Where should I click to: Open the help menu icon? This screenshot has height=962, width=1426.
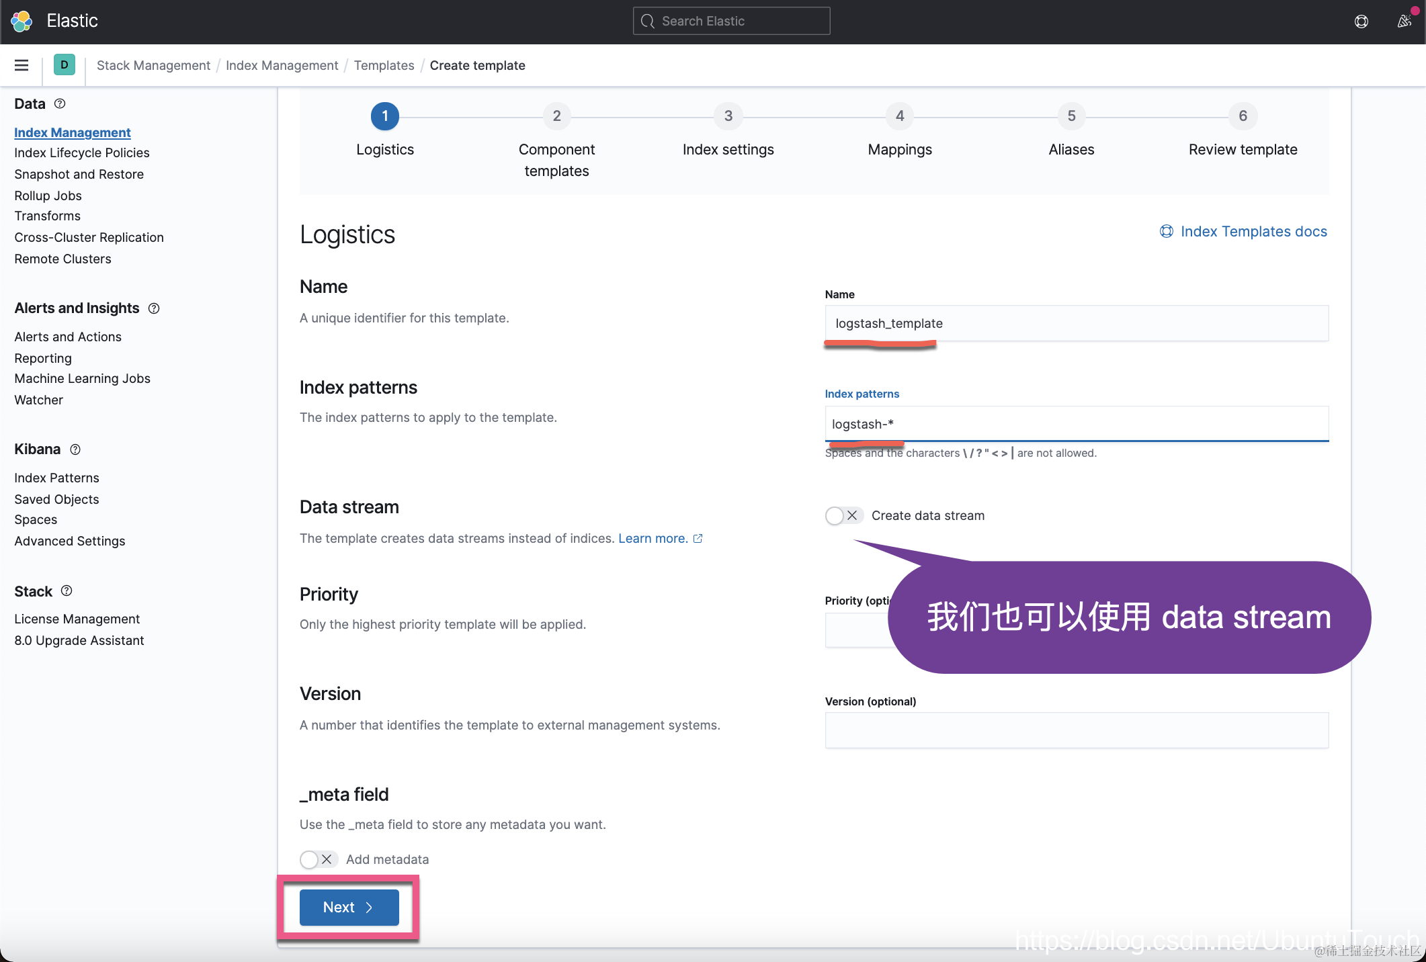point(1361,21)
